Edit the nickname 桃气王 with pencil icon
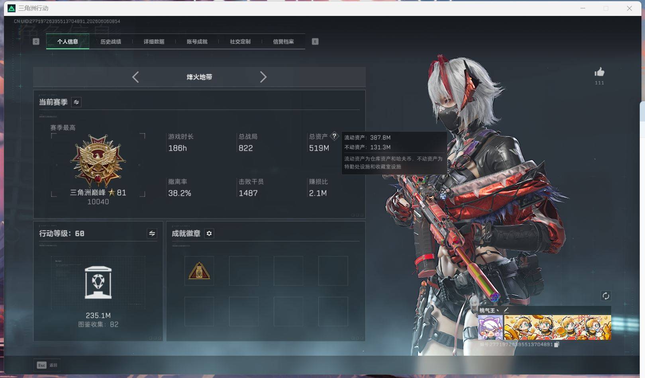The image size is (645, 378). pyautogui.click(x=506, y=310)
